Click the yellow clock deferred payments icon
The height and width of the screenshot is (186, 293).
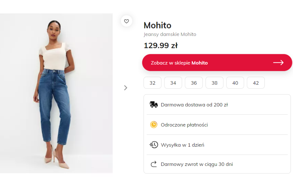(x=154, y=125)
